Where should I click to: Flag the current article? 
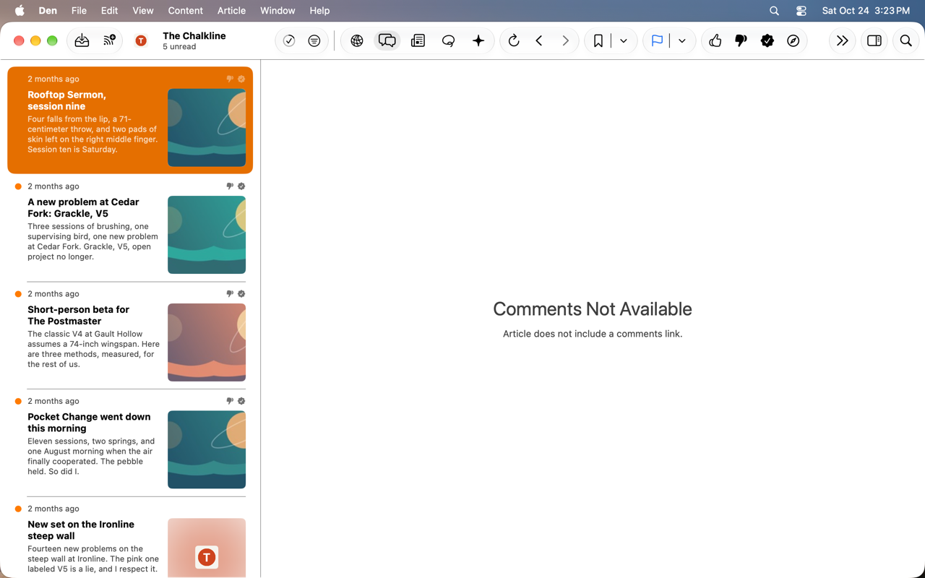click(x=657, y=41)
